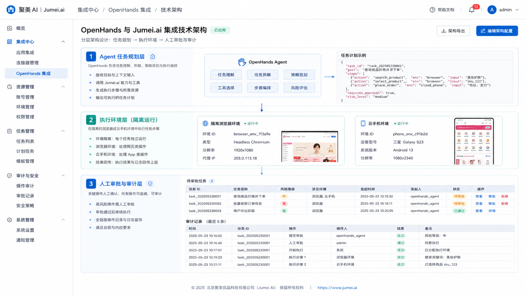526x296 pixels.
Task: Collapse the 任务管理 section
Action: 63,131
